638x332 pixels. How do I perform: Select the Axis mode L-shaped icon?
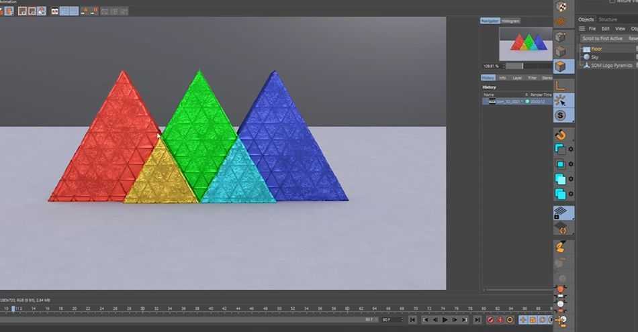(561, 85)
